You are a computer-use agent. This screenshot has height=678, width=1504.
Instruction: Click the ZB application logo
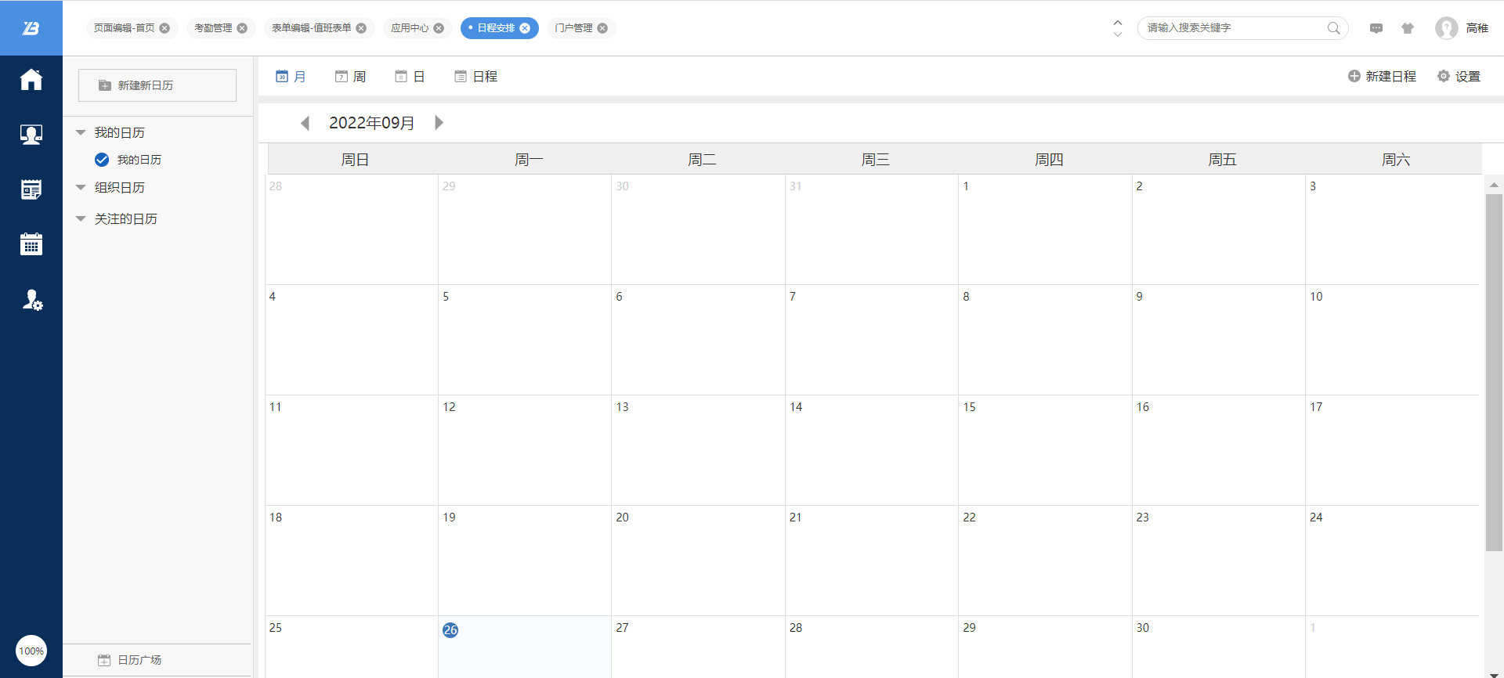coord(31,28)
